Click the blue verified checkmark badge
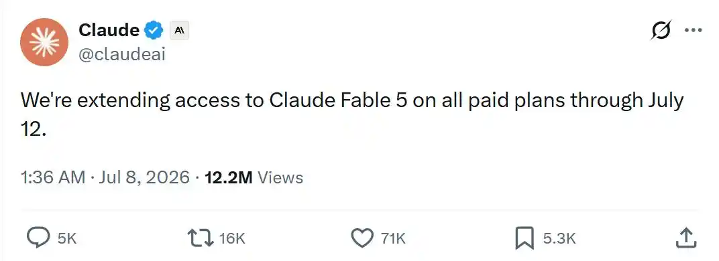This screenshot has width=719, height=261. tap(154, 31)
